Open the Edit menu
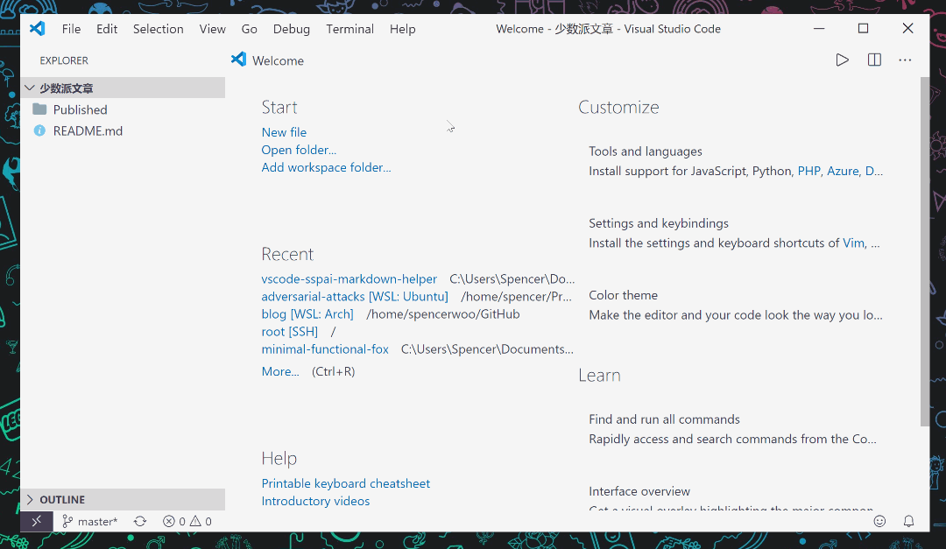Viewport: 946px width, 549px height. click(x=107, y=29)
